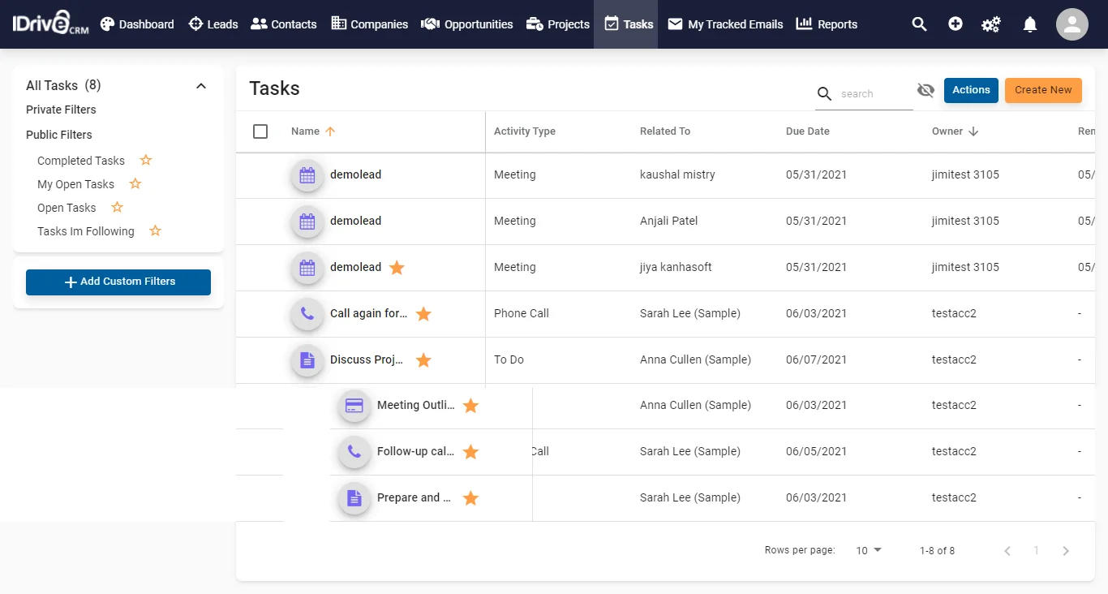Click page number 1 in pagination
Viewport: 1108px width, 594px height.
tap(1036, 551)
